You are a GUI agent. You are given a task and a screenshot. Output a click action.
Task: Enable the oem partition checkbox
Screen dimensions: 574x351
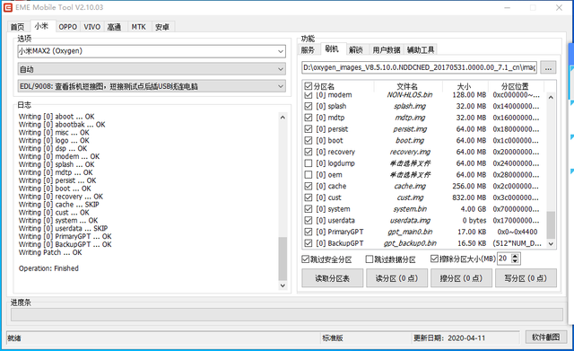[309, 175]
